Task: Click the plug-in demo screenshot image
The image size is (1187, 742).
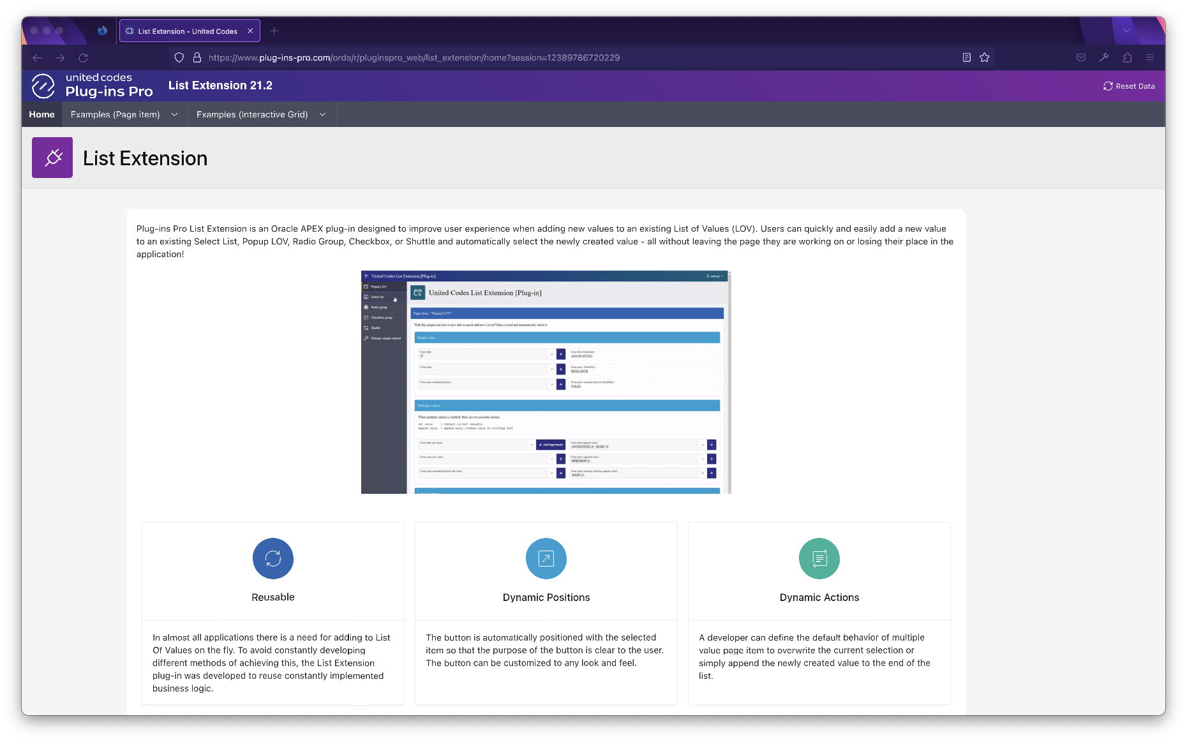Action: (546, 382)
